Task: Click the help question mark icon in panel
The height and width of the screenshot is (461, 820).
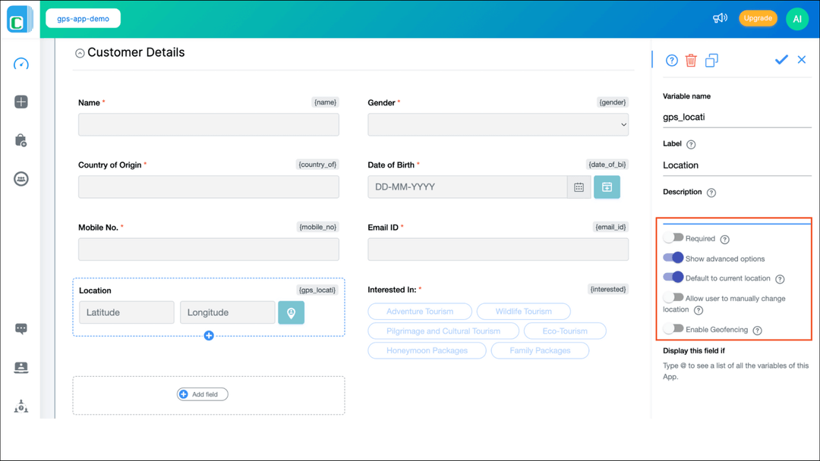Action: (x=671, y=60)
